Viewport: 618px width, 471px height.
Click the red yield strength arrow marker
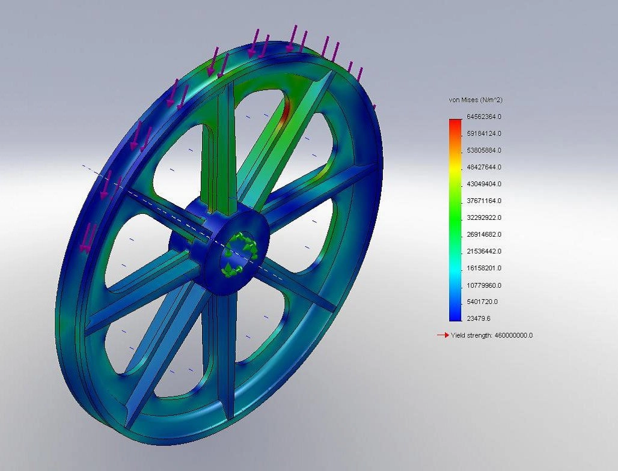pyautogui.click(x=442, y=335)
